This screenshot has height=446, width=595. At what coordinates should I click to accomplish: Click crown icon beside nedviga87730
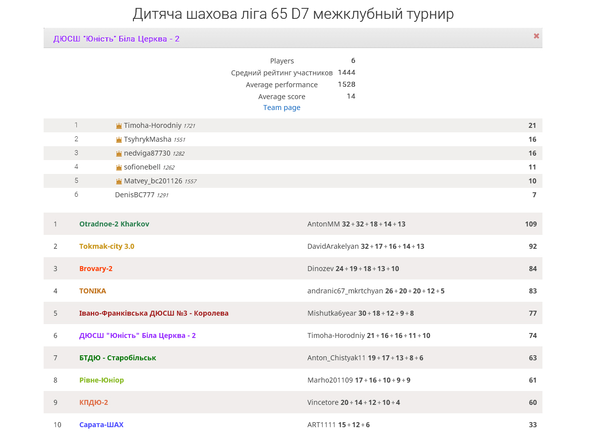click(x=119, y=154)
